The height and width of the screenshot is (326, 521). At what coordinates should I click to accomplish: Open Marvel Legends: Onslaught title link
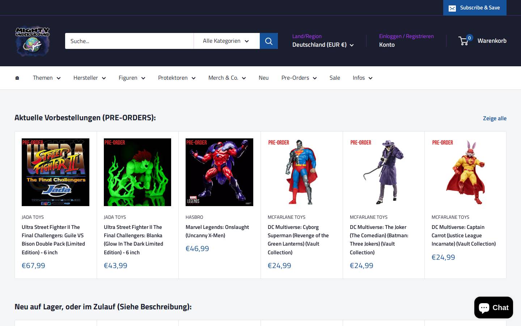[217, 231]
